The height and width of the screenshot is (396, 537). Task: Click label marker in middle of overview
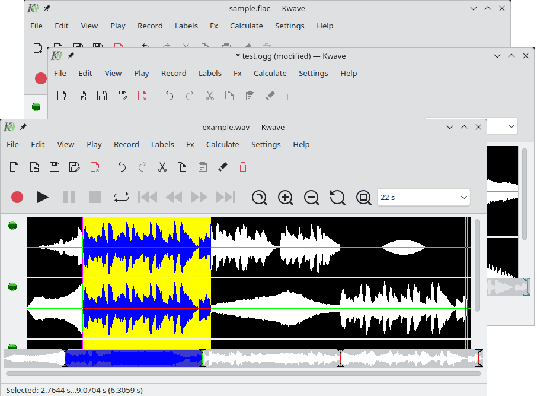point(340,358)
